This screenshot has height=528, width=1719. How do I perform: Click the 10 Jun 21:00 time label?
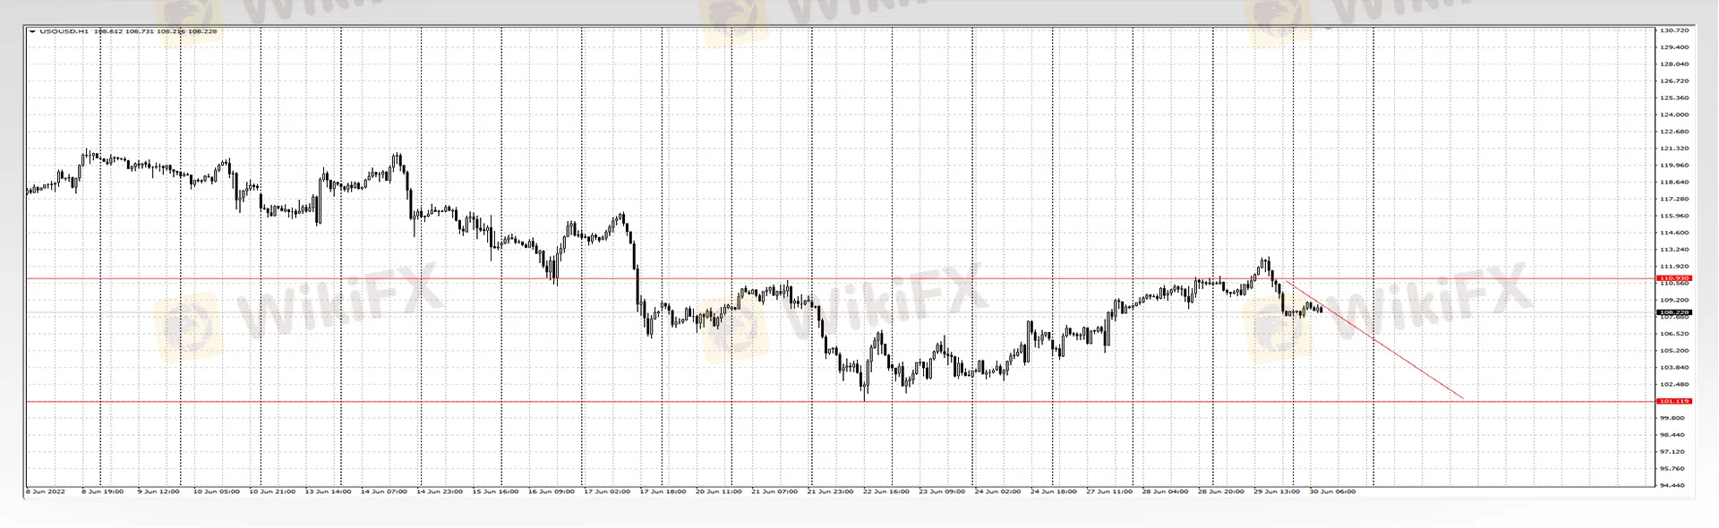point(271,491)
